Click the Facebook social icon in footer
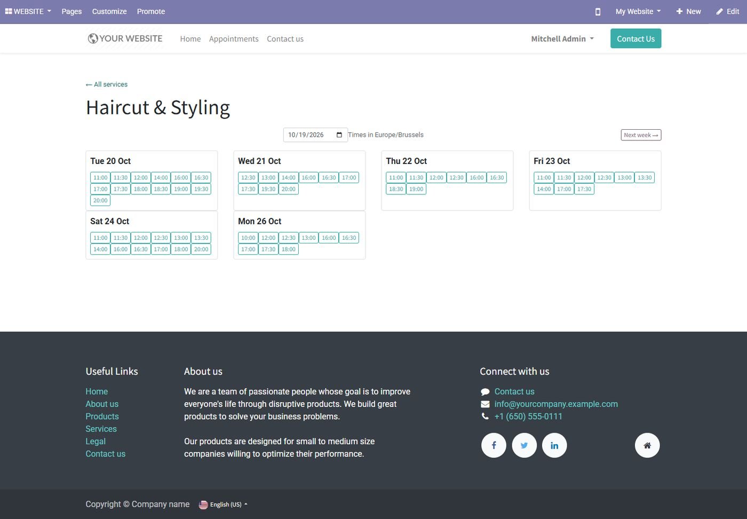Screen dimensions: 747x519 pyautogui.click(x=494, y=445)
